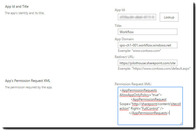This screenshot has width=196, height=130.
Task: Focus the Redirect URL input field
Action: [x=148, y=63]
